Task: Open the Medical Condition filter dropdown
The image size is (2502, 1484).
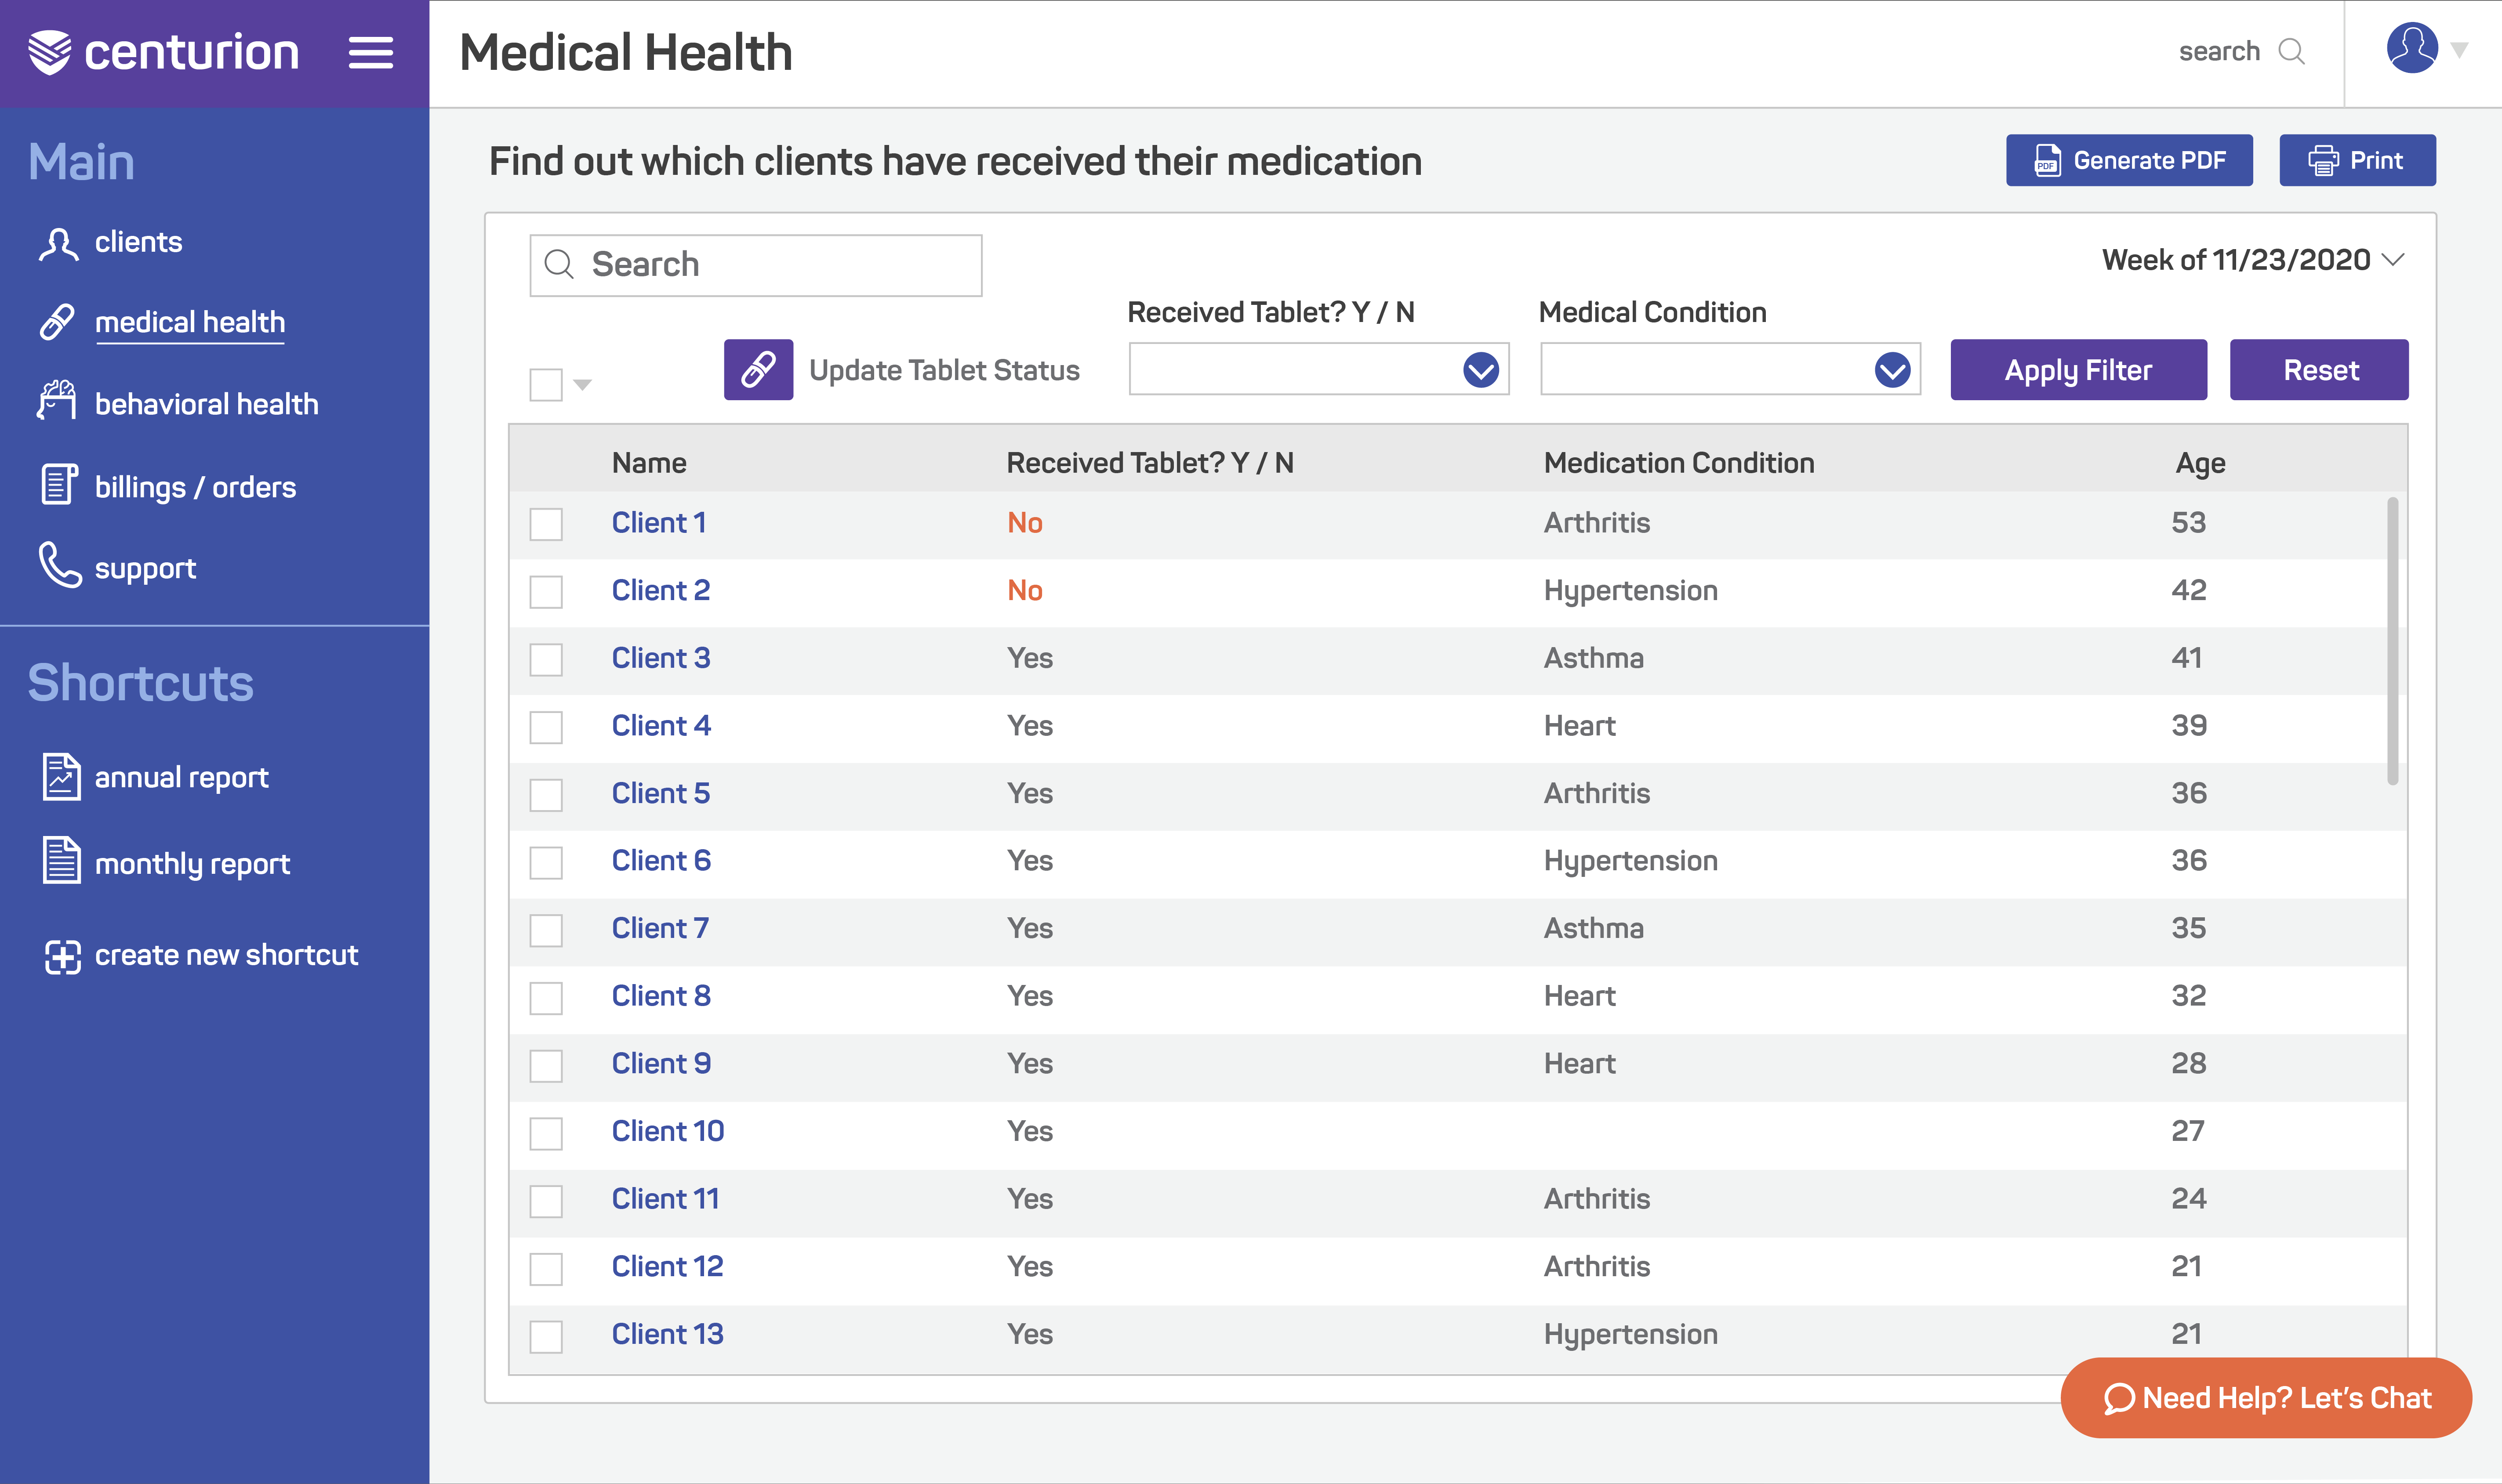Action: pos(1730,370)
